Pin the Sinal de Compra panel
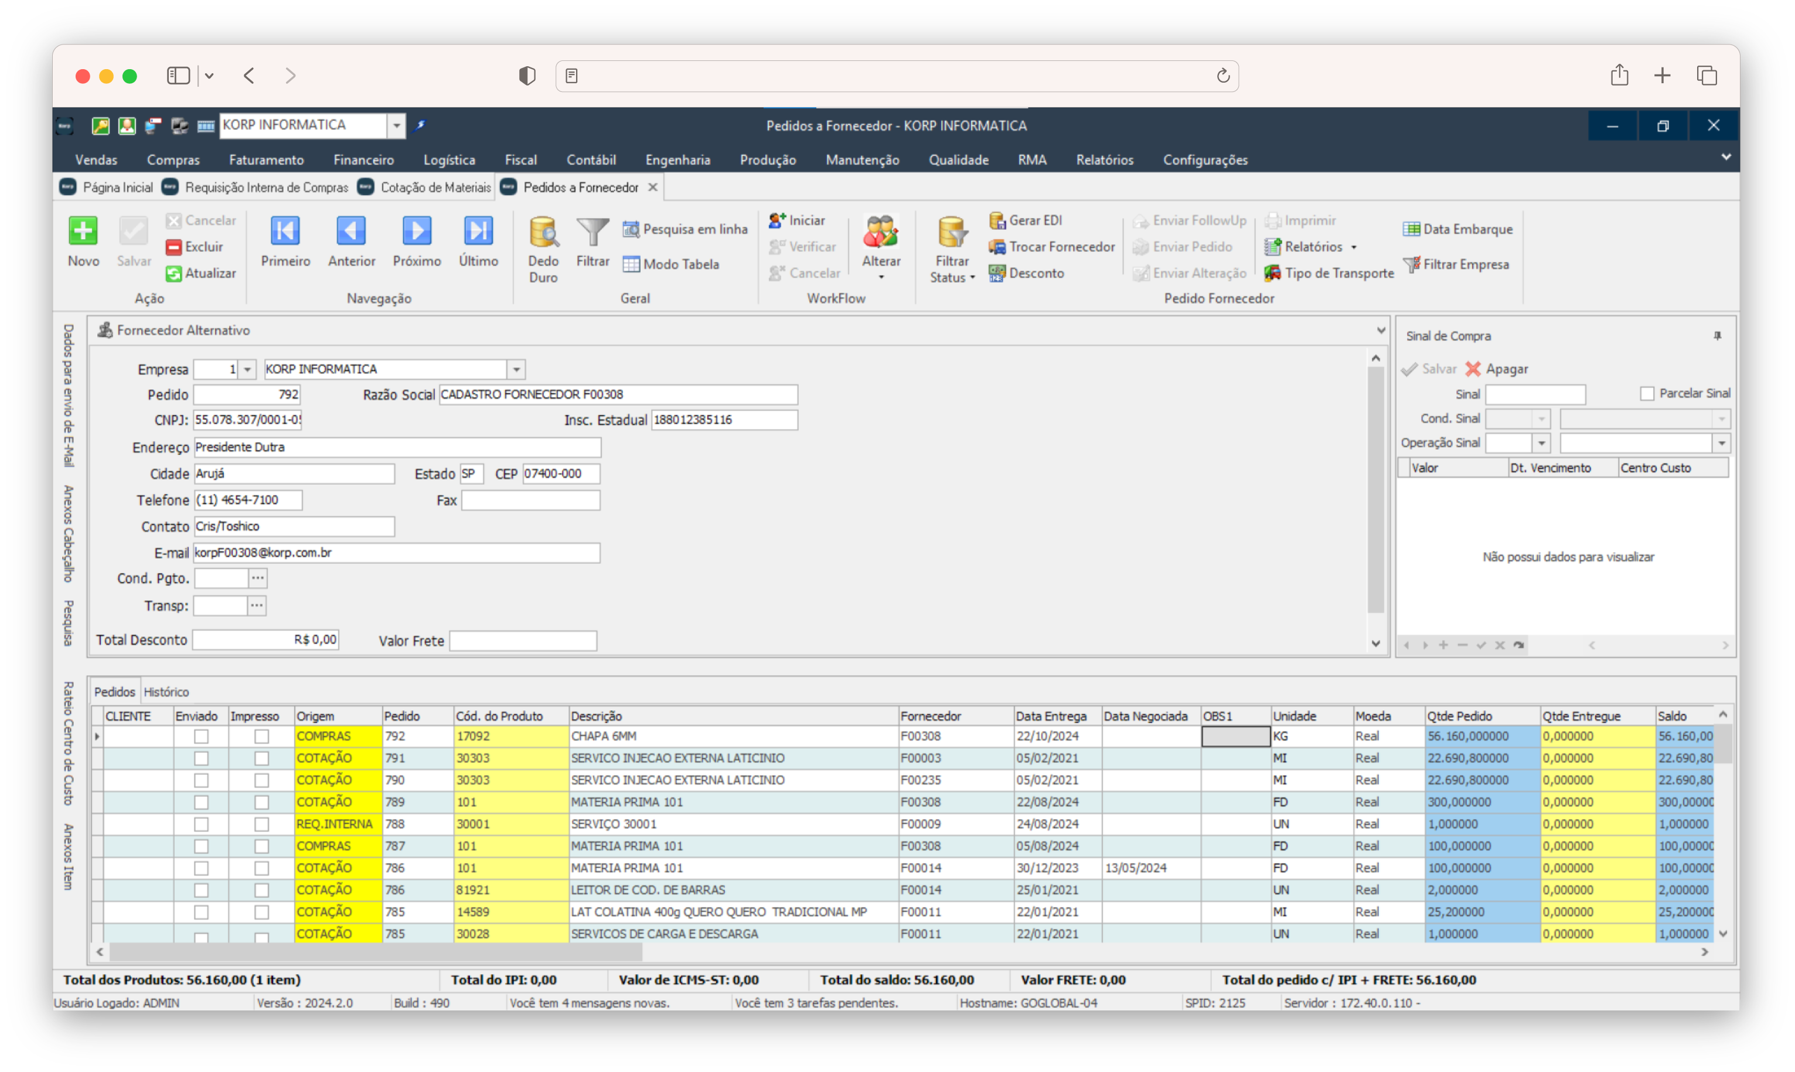This screenshot has width=1795, height=1072. pyautogui.click(x=1717, y=336)
